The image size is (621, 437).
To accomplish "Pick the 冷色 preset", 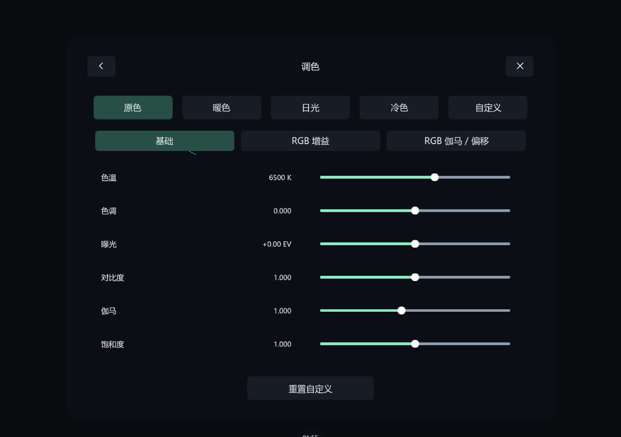I will (x=399, y=107).
